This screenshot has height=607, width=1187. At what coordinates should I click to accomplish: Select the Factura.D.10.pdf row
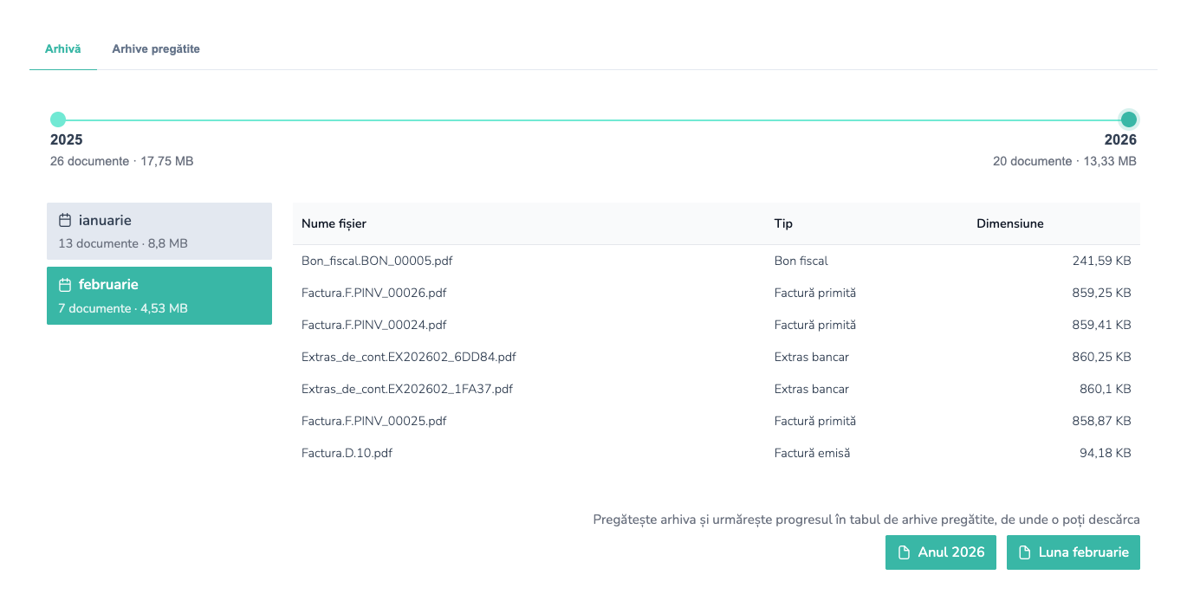coord(347,453)
